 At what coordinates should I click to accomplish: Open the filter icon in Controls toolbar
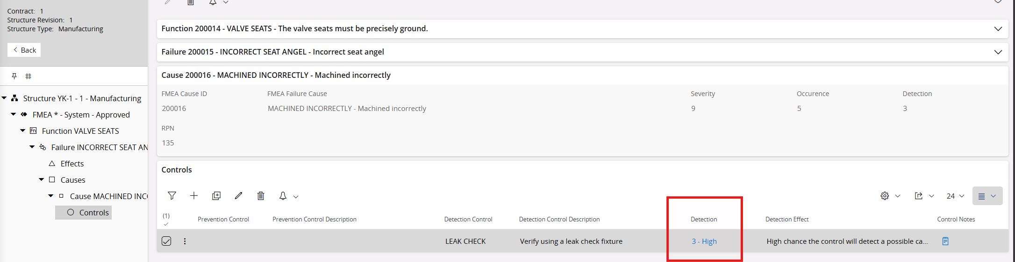point(172,196)
